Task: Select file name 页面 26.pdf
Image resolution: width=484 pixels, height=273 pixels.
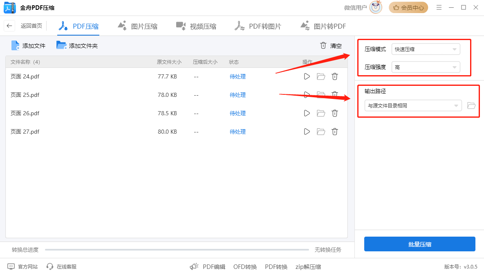Action: [25, 113]
